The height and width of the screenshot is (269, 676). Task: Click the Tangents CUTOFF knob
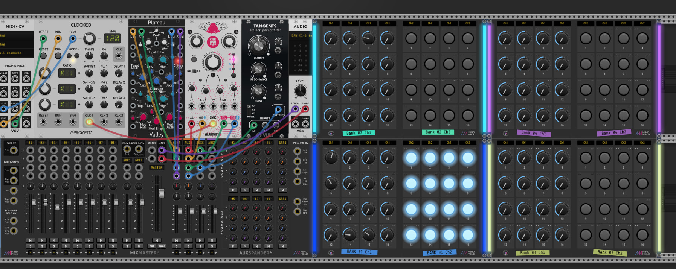pos(259,46)
